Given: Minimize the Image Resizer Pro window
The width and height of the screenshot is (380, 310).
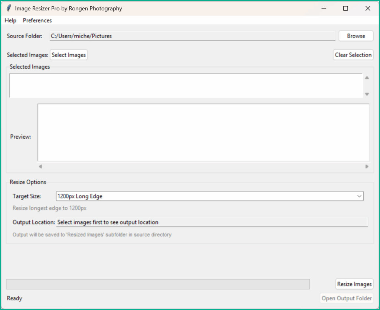Looking at the screenshot, I should pos(323,8).
